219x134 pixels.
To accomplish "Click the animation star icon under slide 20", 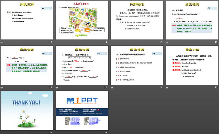I will [x=167, y=88].
